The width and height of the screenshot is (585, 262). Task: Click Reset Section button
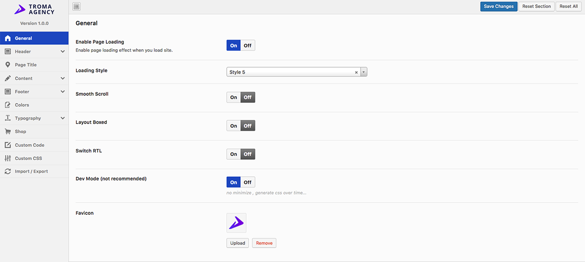pyautogui.click(x=536, y=6)
